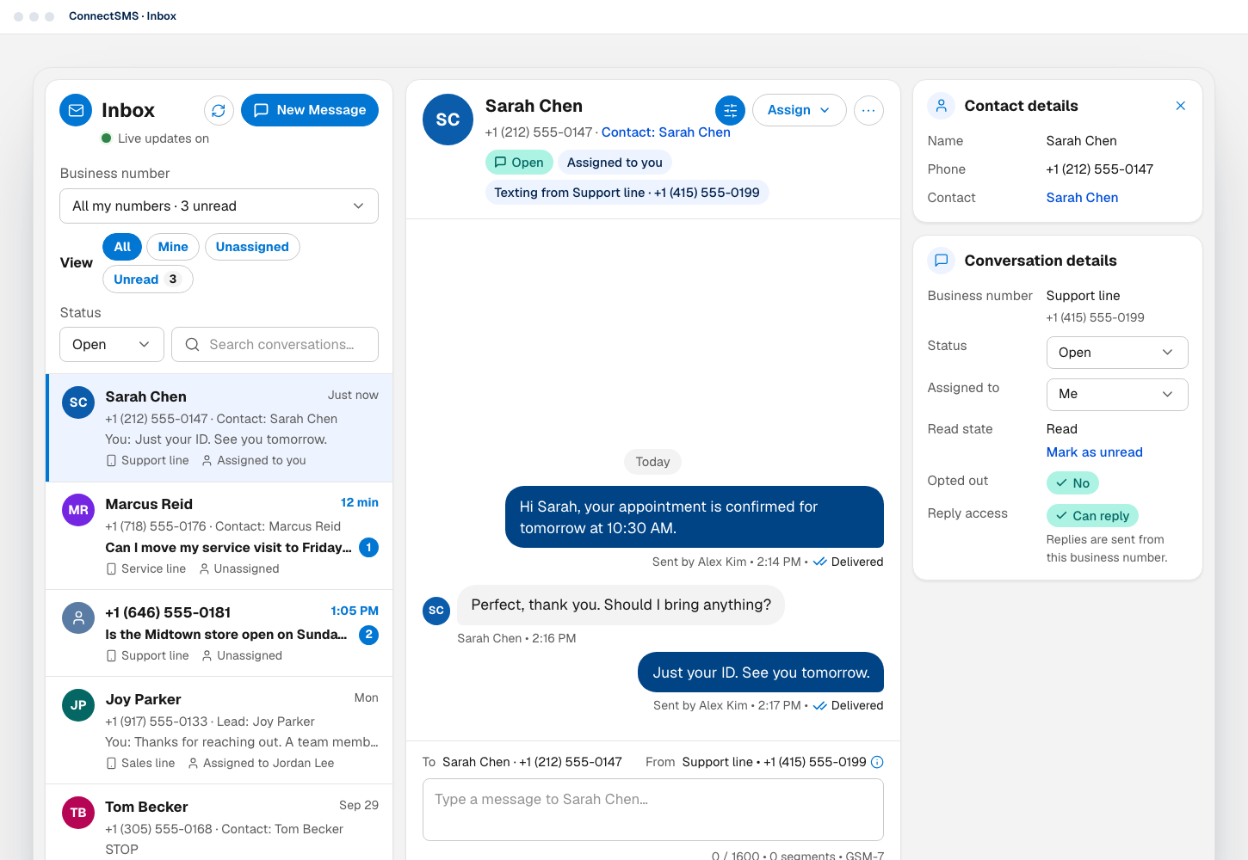Image resolution: width=1248 pixels, height=860 pixels.
Task: Click Mark as unread link
Action: click(1094, 452)
